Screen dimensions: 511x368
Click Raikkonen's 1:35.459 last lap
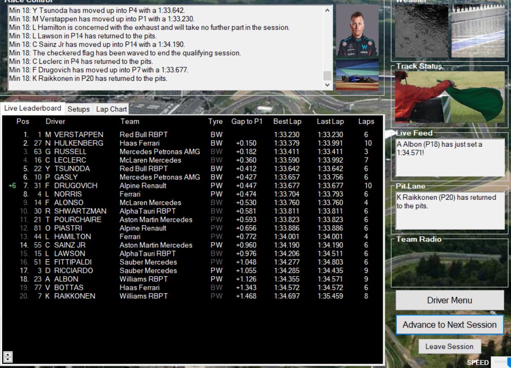coord(330,296)
